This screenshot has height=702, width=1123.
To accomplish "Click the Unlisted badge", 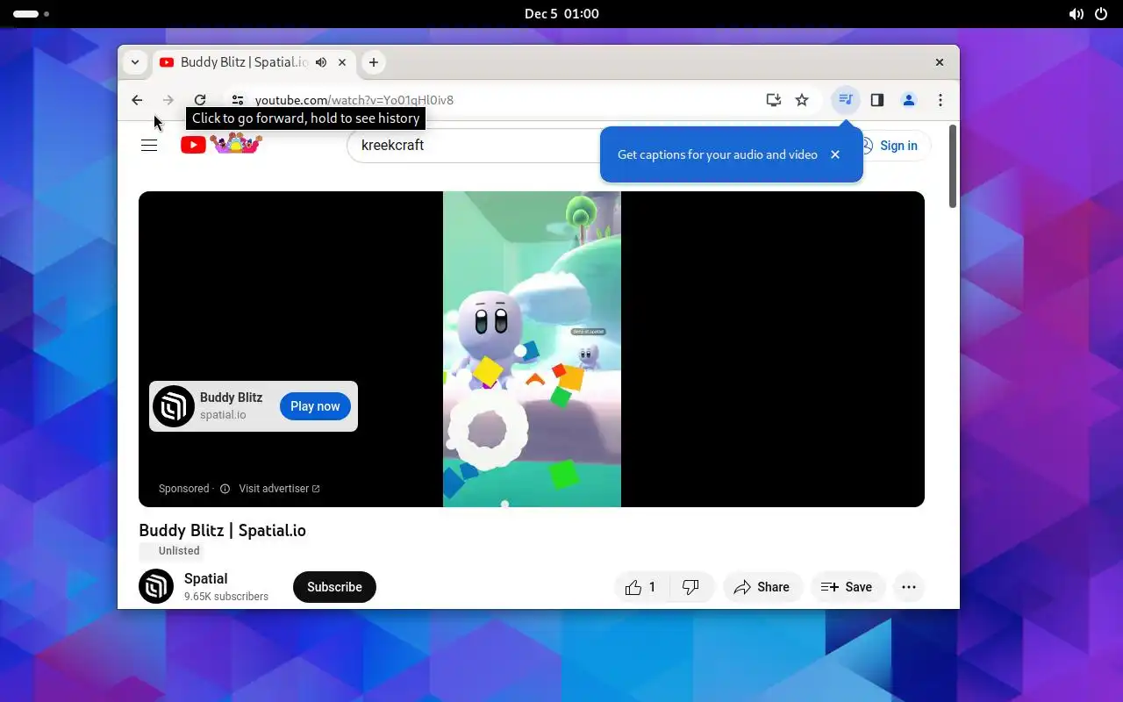I will tap(171, 551).
